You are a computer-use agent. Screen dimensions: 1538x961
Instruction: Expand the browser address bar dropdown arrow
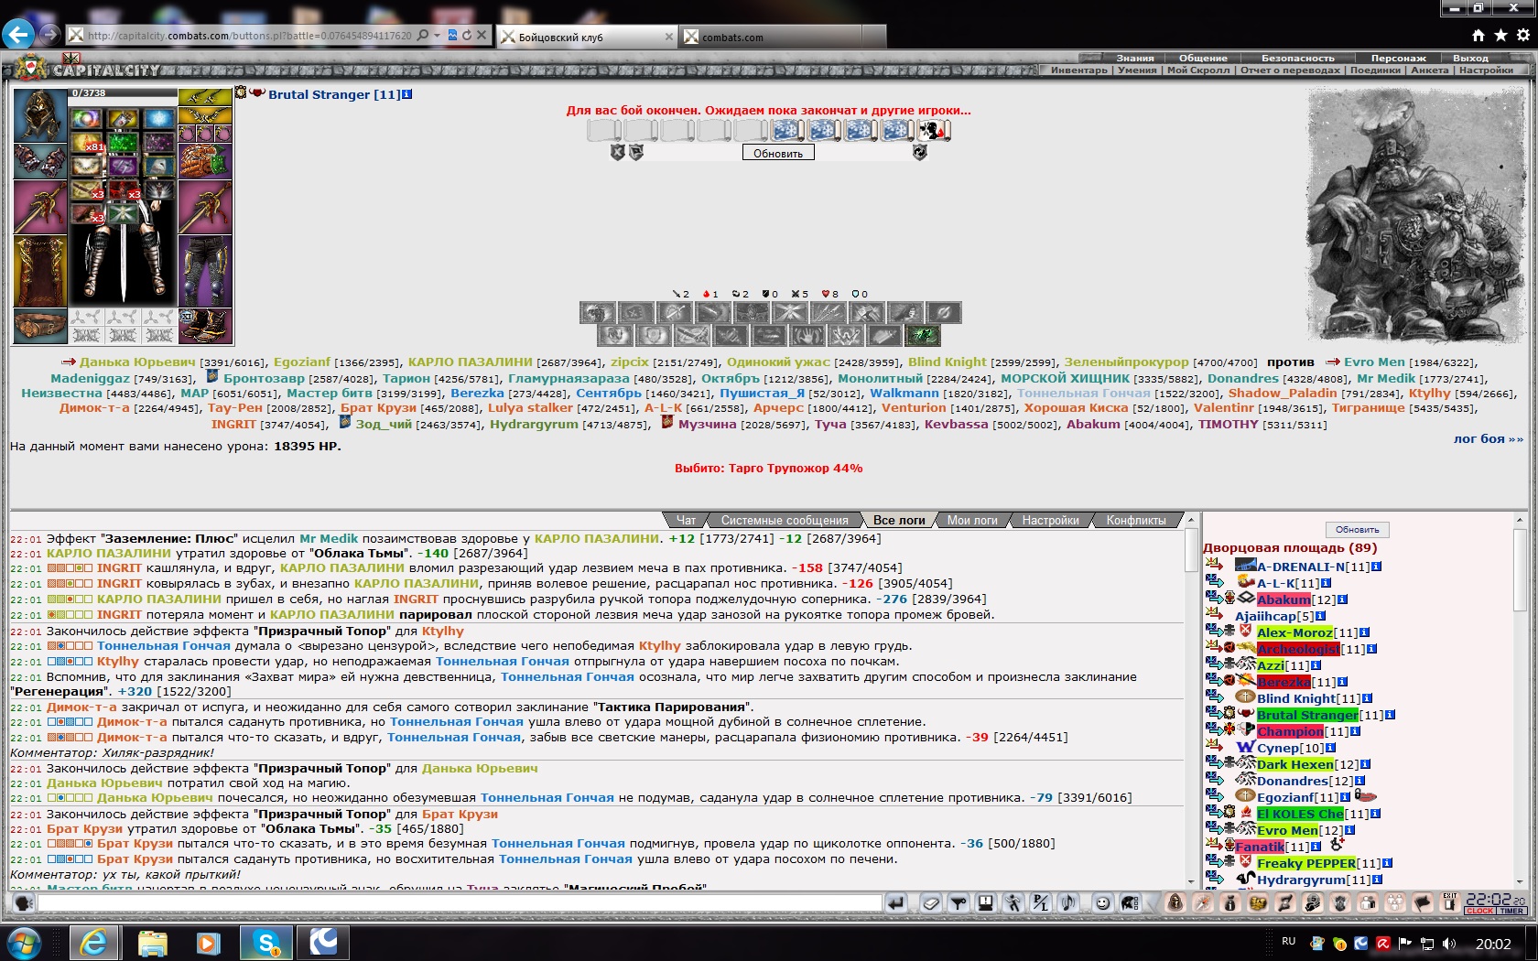click(437, 36)
